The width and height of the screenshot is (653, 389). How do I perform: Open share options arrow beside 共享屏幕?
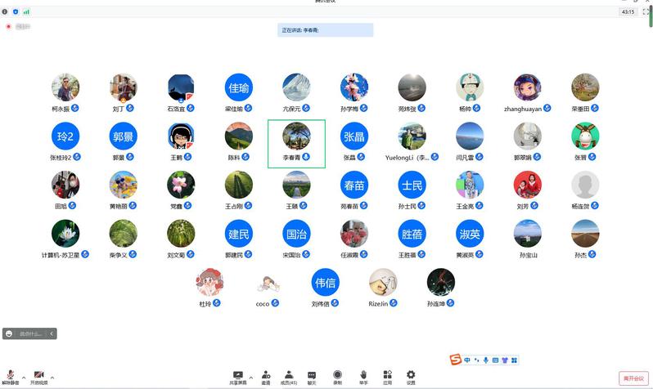click(x=251, y=378)
